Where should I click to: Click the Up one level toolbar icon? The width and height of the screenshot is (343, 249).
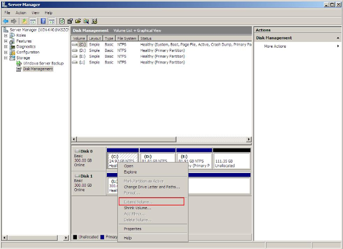coord(25,21)
